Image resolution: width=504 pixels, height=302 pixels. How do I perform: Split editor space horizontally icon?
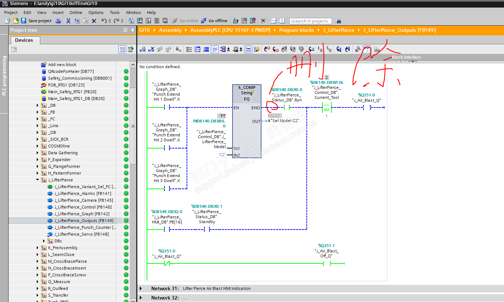click(x=274, y=21)
